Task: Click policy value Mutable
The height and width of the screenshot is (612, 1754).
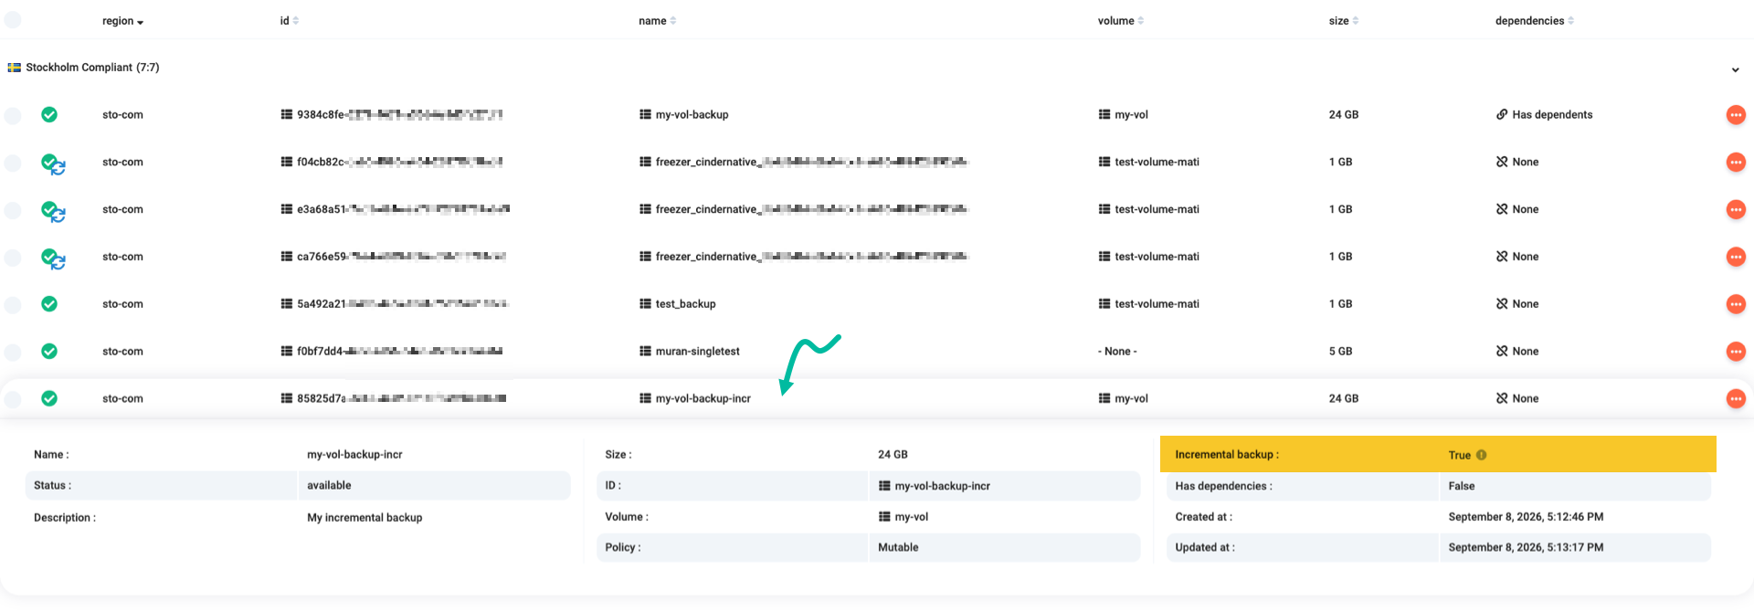Action: click(898, 548)
